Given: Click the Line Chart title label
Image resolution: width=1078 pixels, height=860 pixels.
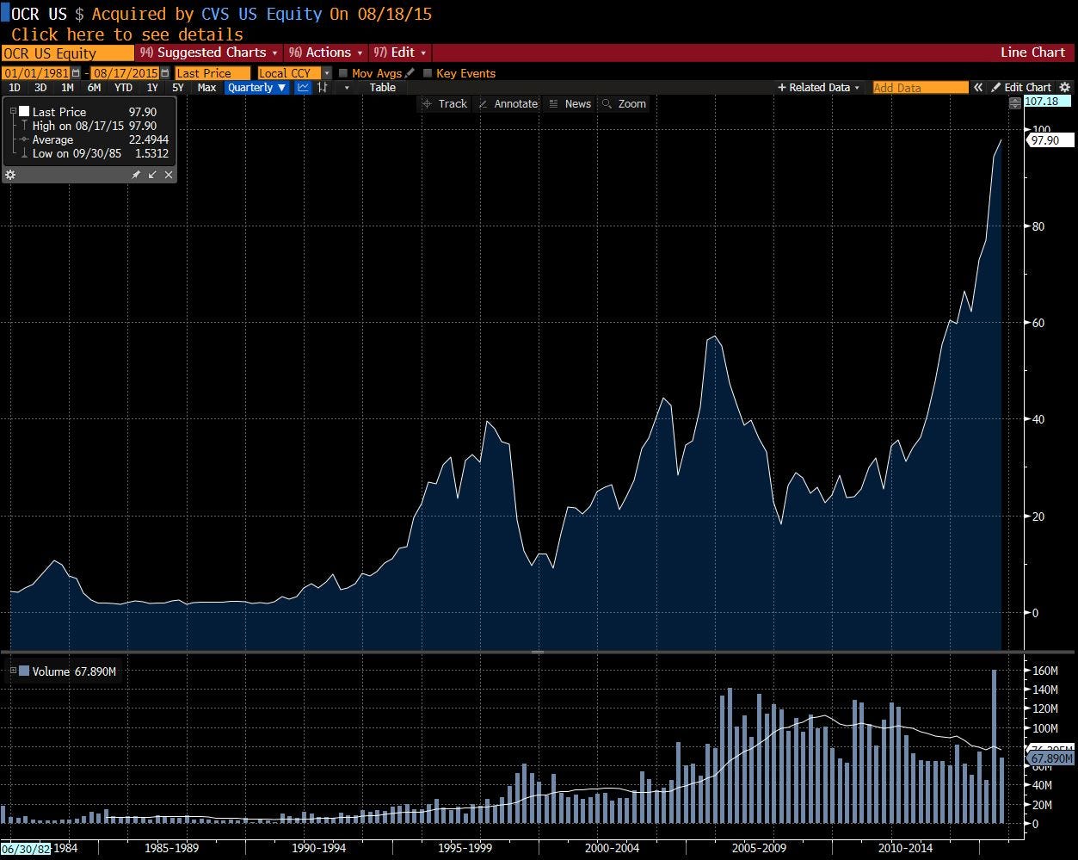Looking at the screenshot, I should coord(1032,53).
